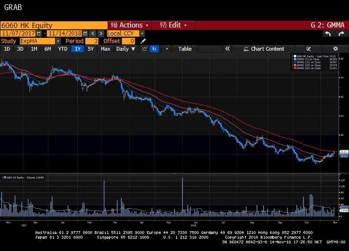Click the start date field 11/07/2017
Viewport: 349px width, 251px height.
(x=18, y=34)
